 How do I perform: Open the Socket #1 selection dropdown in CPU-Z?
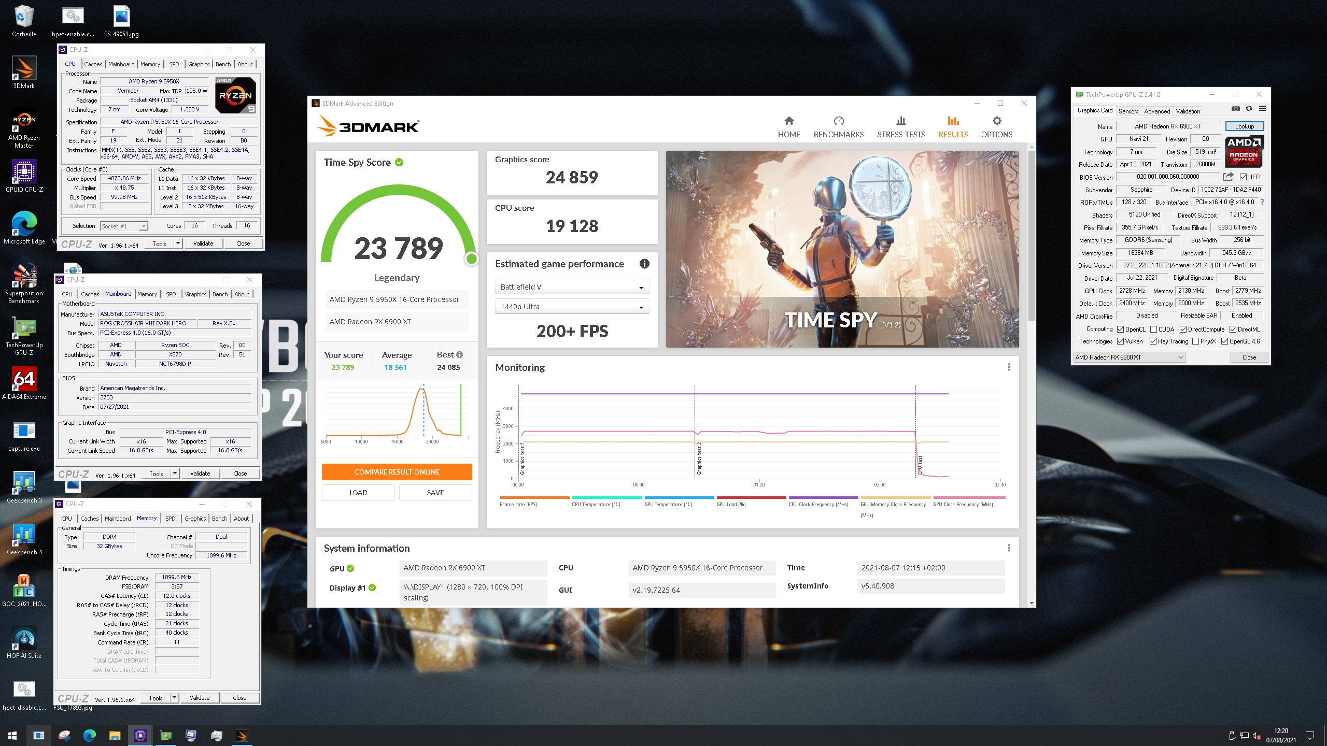click(124, 226)
